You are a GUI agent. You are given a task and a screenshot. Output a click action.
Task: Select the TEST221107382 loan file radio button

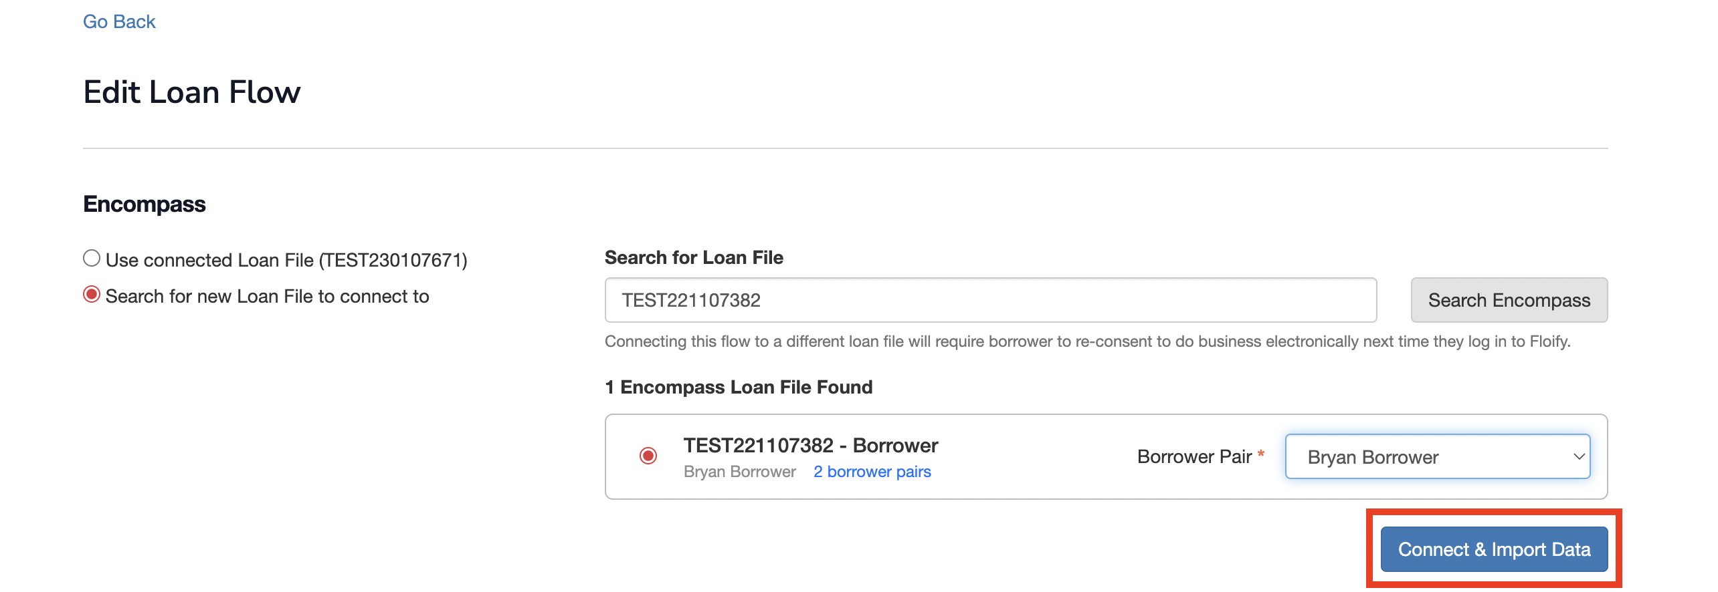point(648,456)
